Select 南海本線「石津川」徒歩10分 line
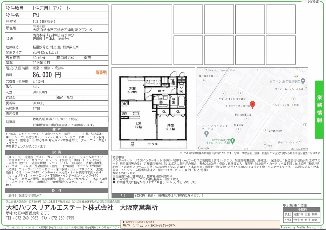Viewport: 326px width, 230px height. pos(53,35)
